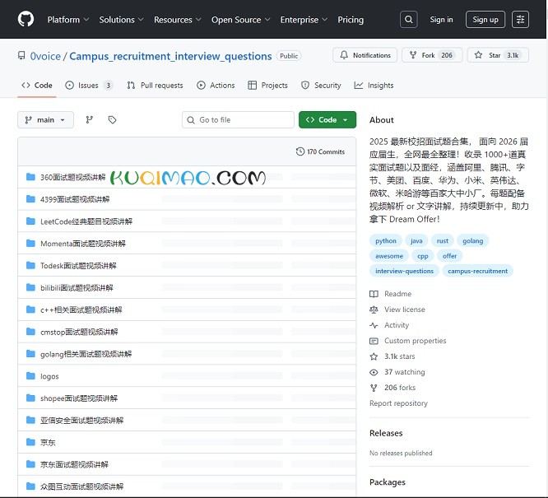Focus the Go to file search field
548x498 pixels.
238,120
